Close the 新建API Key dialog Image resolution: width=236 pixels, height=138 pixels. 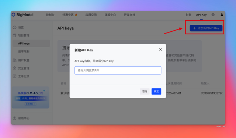tap(161, 49)
